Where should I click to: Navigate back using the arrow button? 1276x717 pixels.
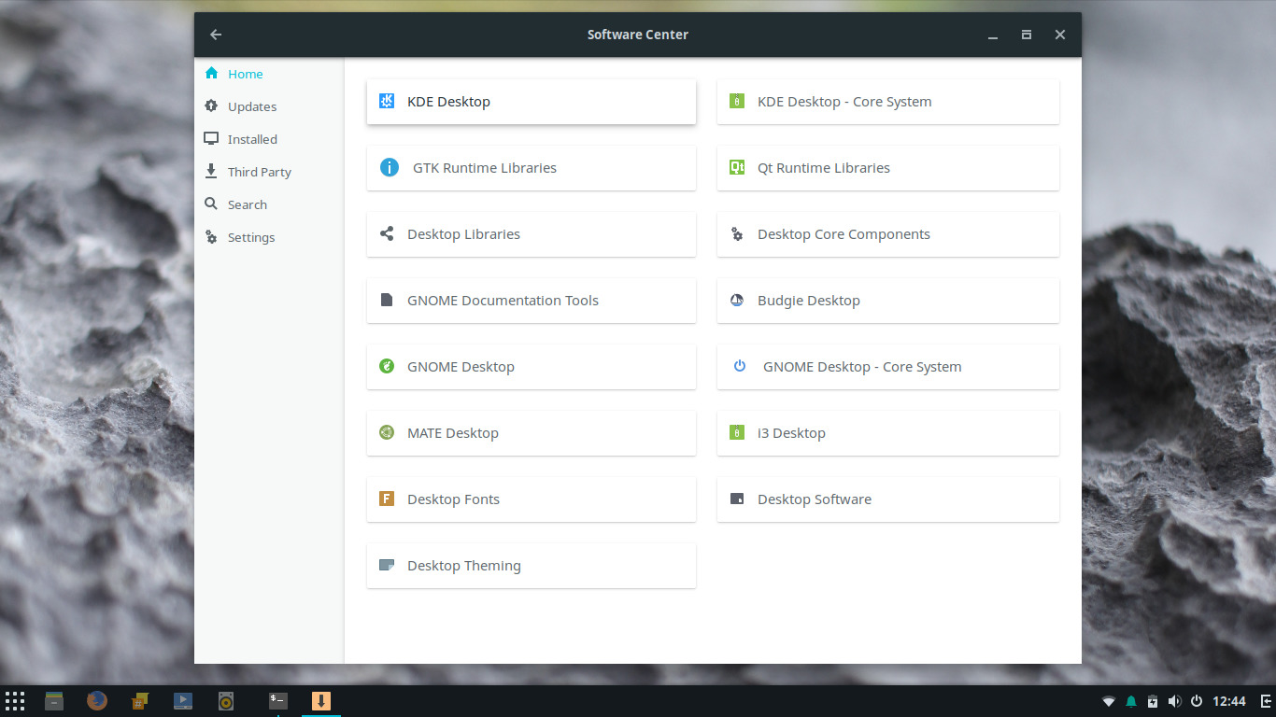tap(216, 34)
